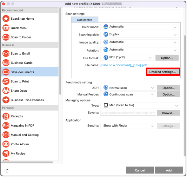The height and width of the screenshot is (177, 187).
Task: Click the Business Trip Expenses airplane icon
Action: click(6, 100)
